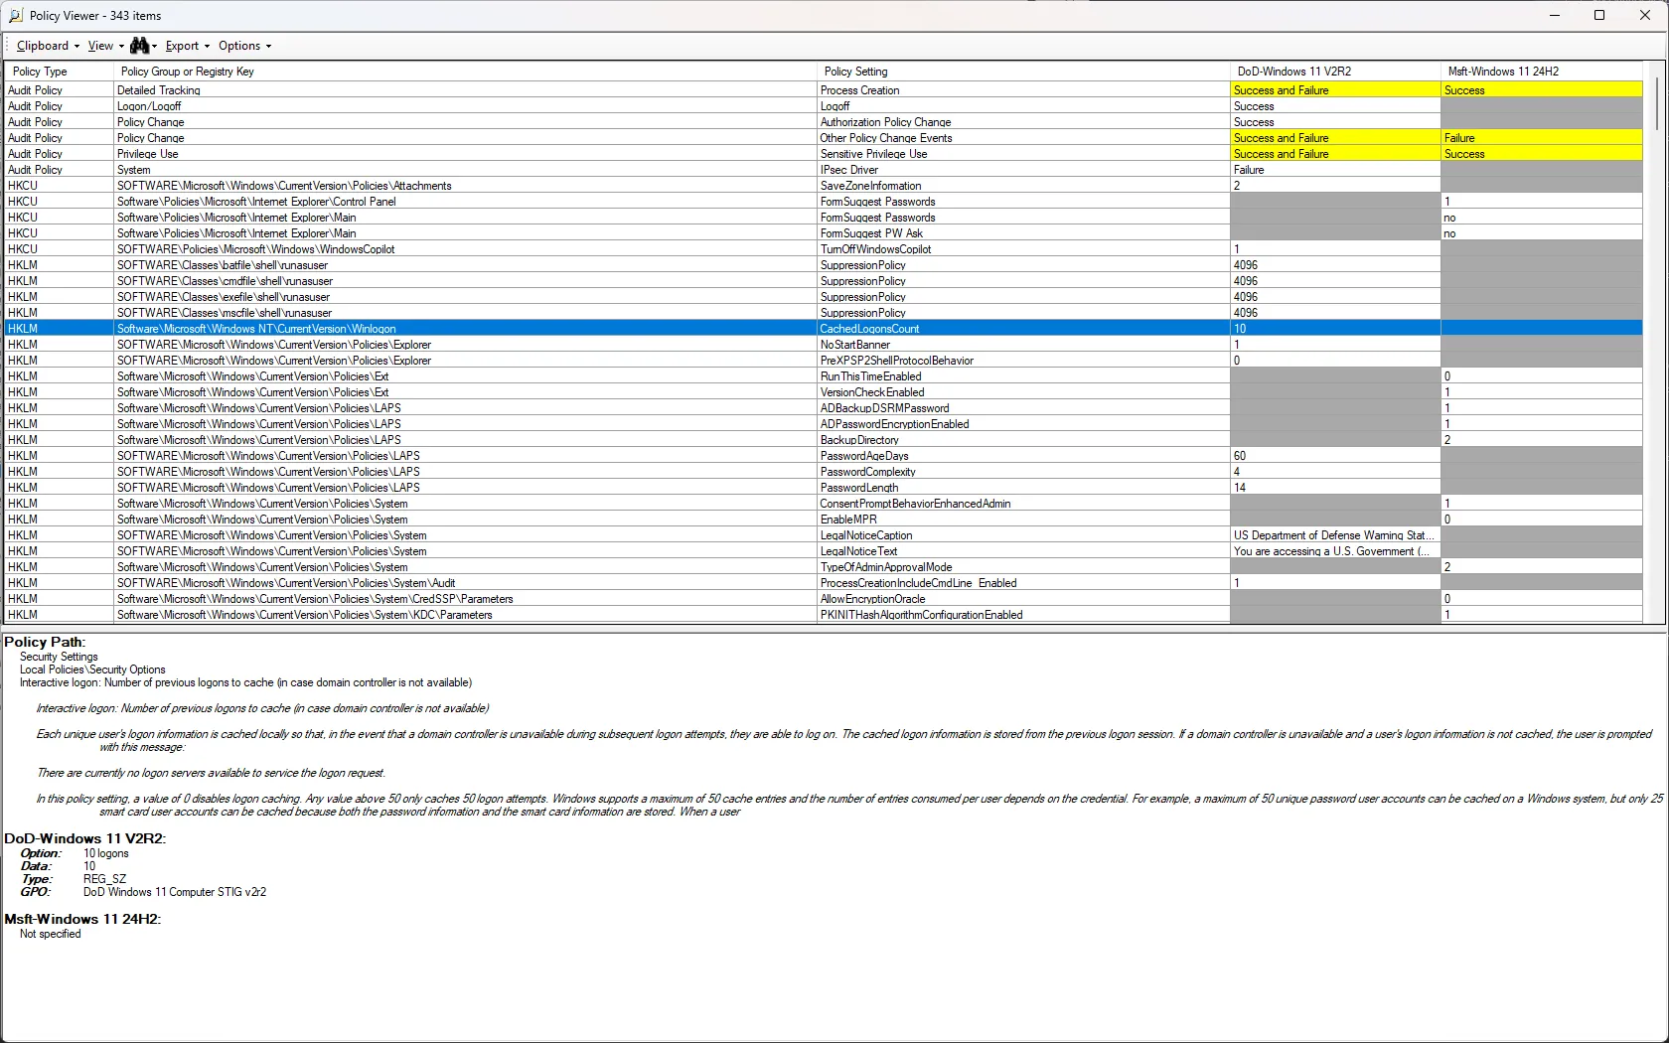Select the SaveZoneInformation setting row
Screen dimensions: 1669x1043
[823, 186]
